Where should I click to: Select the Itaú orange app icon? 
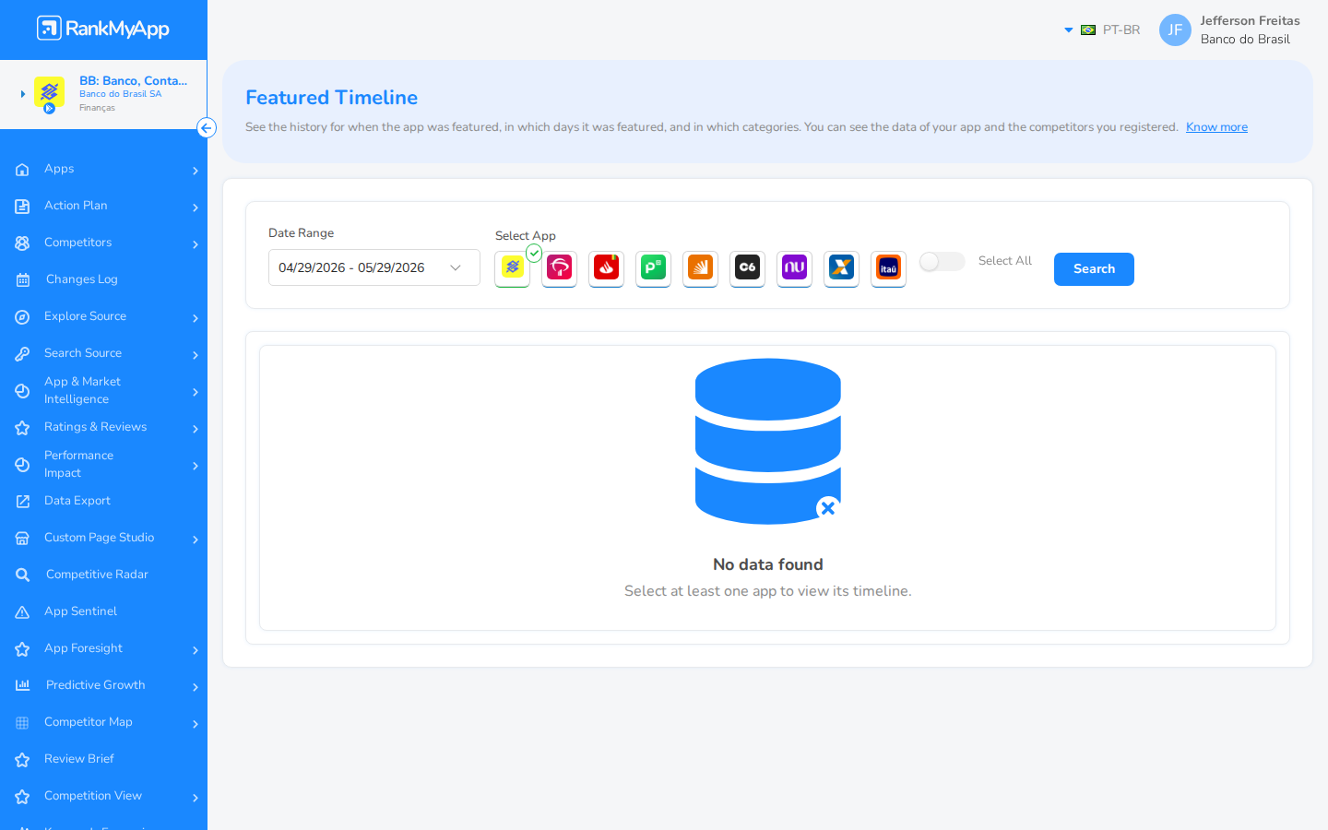[888, 268]
